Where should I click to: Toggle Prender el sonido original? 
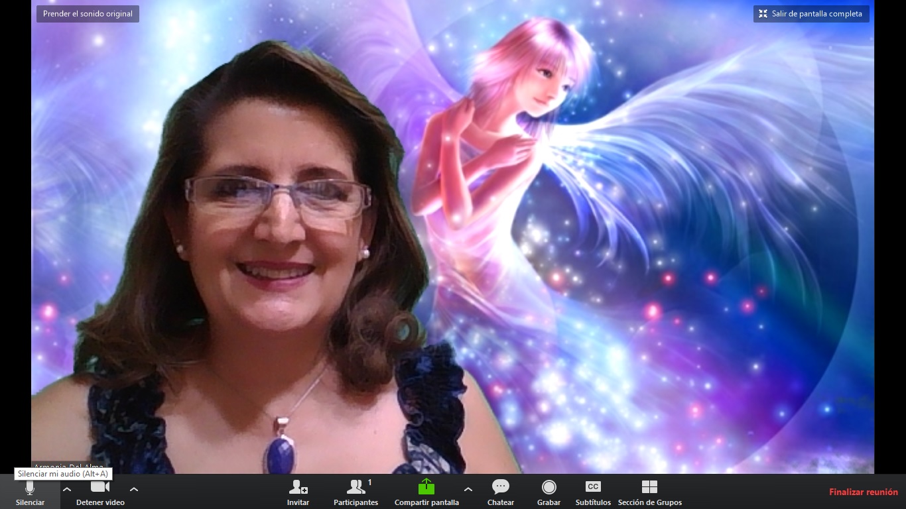88,14
